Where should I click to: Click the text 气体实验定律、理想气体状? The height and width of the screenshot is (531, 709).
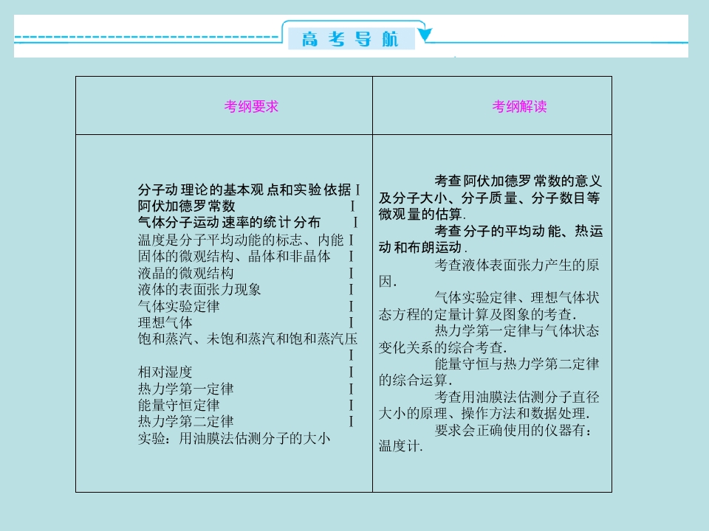(x=517, y=297)
